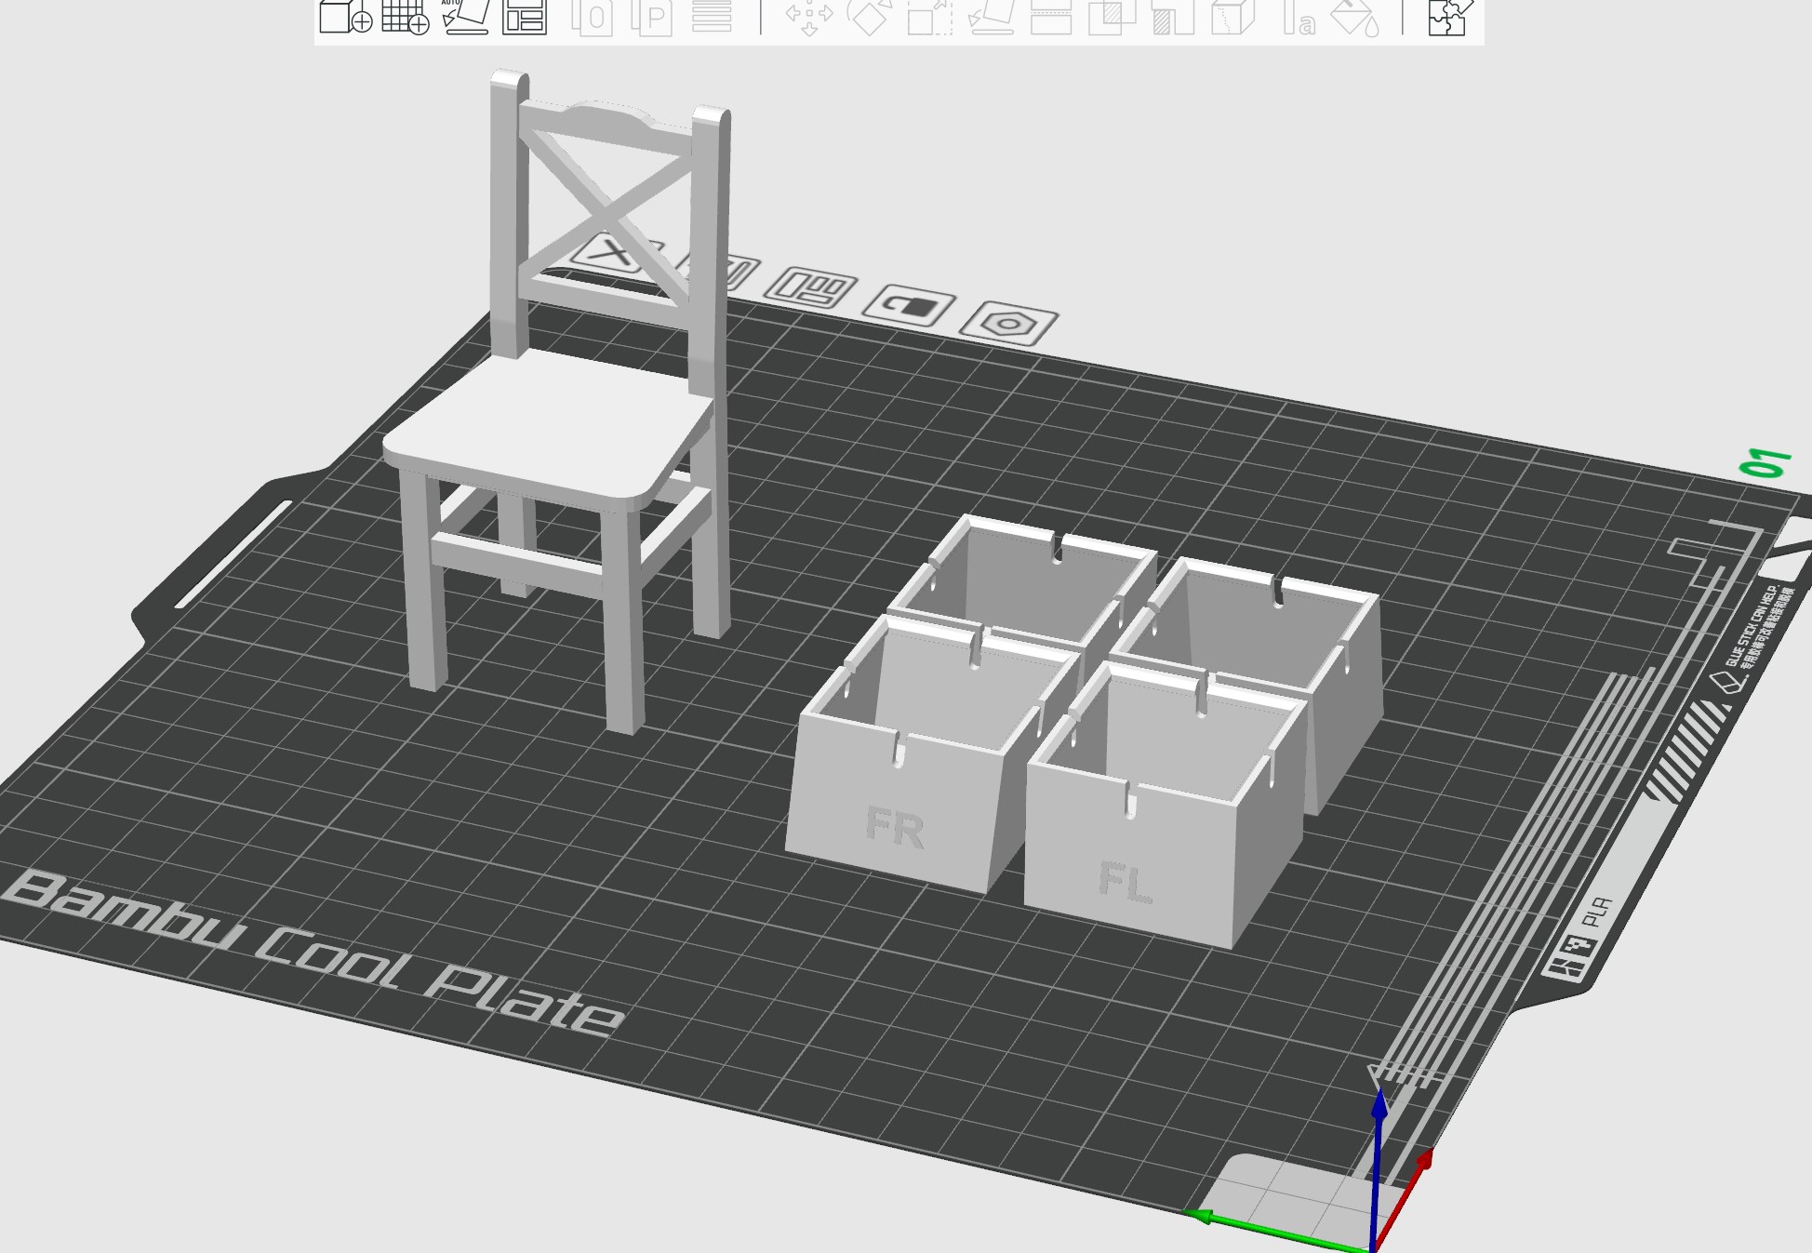Viewport: 1812px width, 1253px height.
Task: Click the Split to objects icon
Action: coord(592,17)
